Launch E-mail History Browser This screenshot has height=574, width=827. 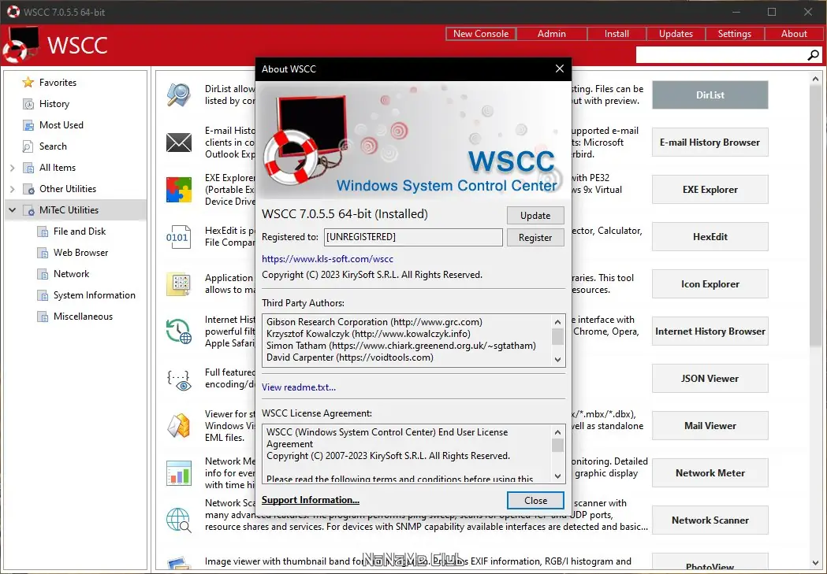pos(710,143)
